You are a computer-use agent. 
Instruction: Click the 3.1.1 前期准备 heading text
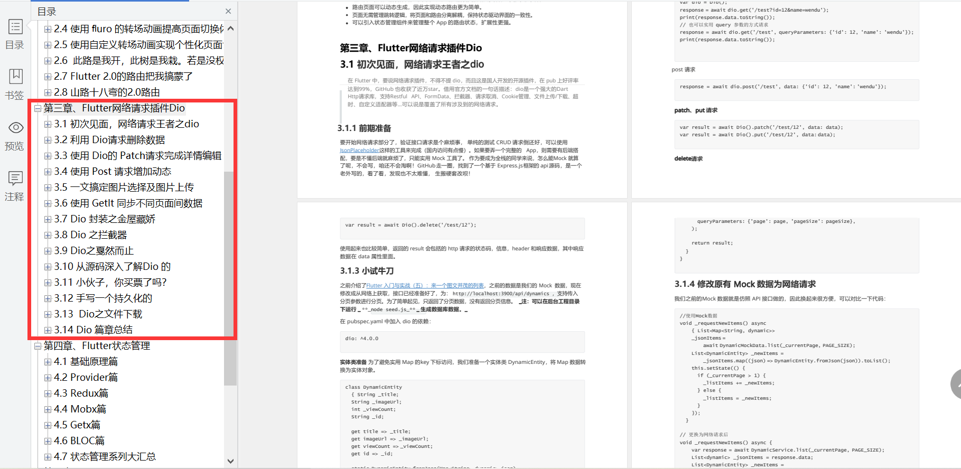365,128
